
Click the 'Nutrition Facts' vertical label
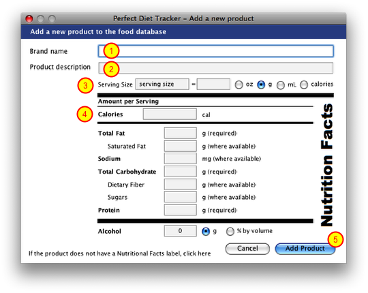coord(326,165)
